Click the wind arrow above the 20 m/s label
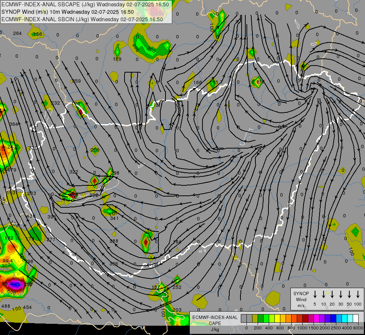Screen dimensions: 365x335 (332, 294)
